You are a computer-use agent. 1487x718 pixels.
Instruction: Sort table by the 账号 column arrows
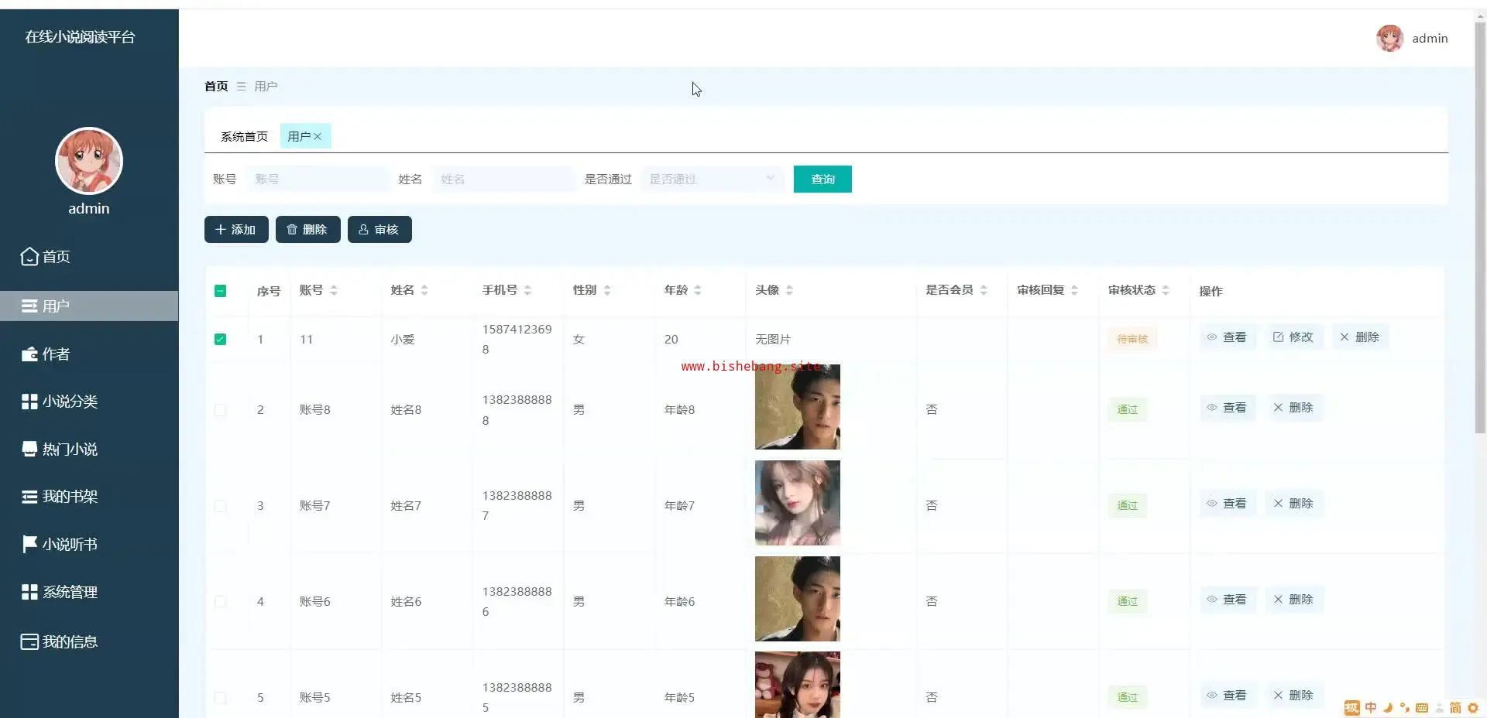[334, 291]
